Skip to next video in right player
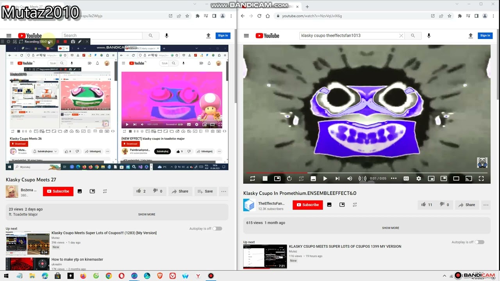500x281 pixels. pyautogui.click(x=337, y=178)
